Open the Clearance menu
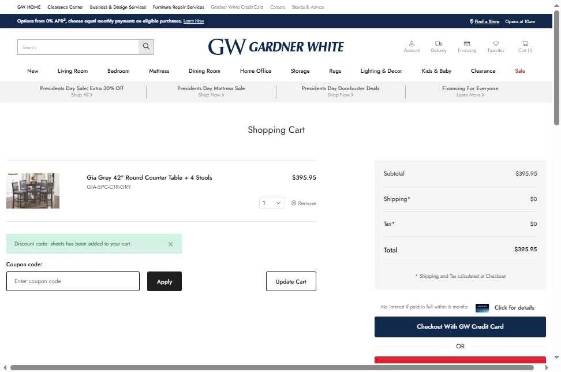The width and height of the screenshot is (561, 372). [x=483, y=71]
